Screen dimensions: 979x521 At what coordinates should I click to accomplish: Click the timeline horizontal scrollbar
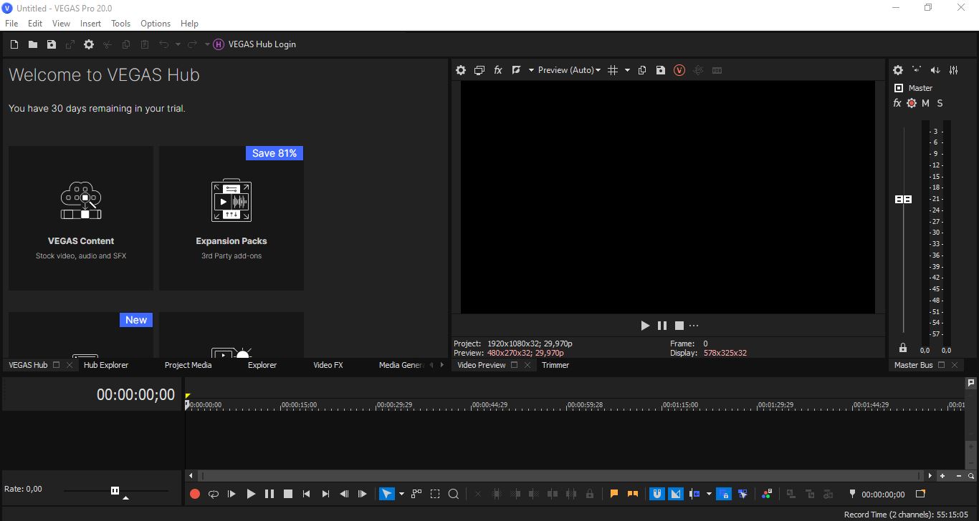click(x=560, y=476)
